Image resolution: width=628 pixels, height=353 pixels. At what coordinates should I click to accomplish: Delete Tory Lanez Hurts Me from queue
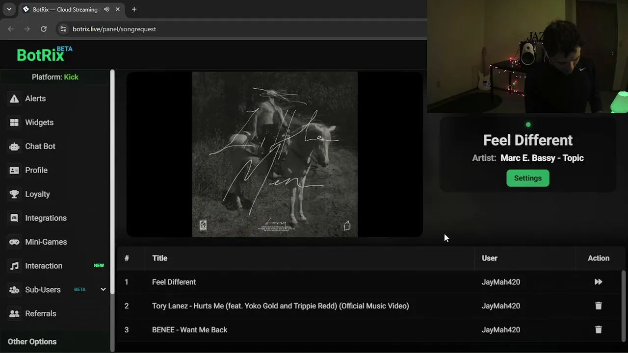pyautogui.click(x=598, y=305)
